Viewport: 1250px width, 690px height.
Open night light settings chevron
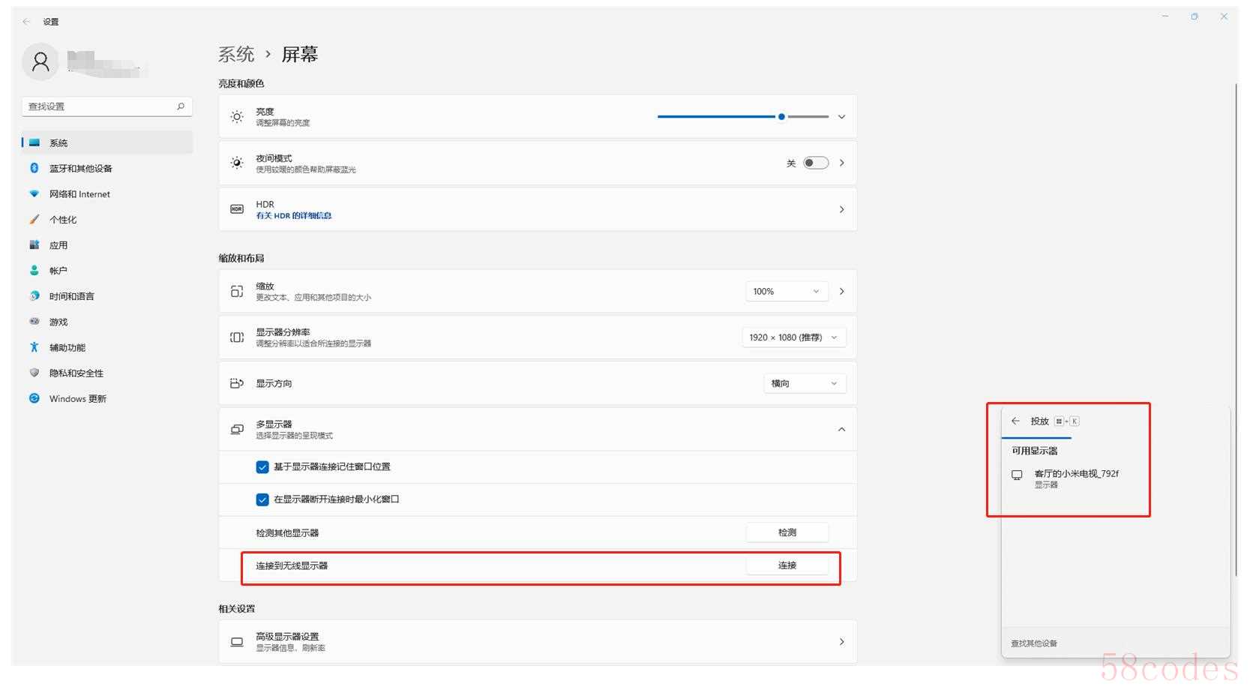[841, 163]
